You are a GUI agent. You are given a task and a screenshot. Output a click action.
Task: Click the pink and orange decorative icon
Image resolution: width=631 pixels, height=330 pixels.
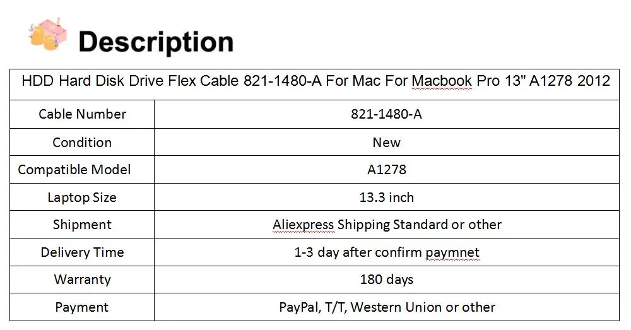pyautogui.click(x=47, y=35)
